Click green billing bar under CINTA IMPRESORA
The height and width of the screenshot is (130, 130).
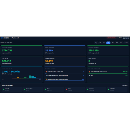click(x=108, y=73)
